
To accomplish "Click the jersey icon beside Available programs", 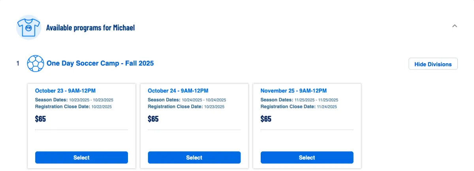I will click(x=28, y=28).
